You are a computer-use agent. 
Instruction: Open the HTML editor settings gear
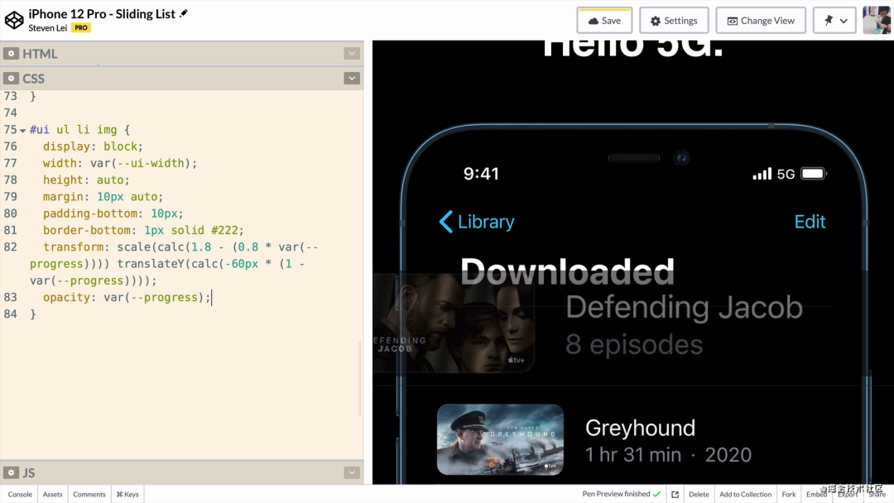pos(11,54)
